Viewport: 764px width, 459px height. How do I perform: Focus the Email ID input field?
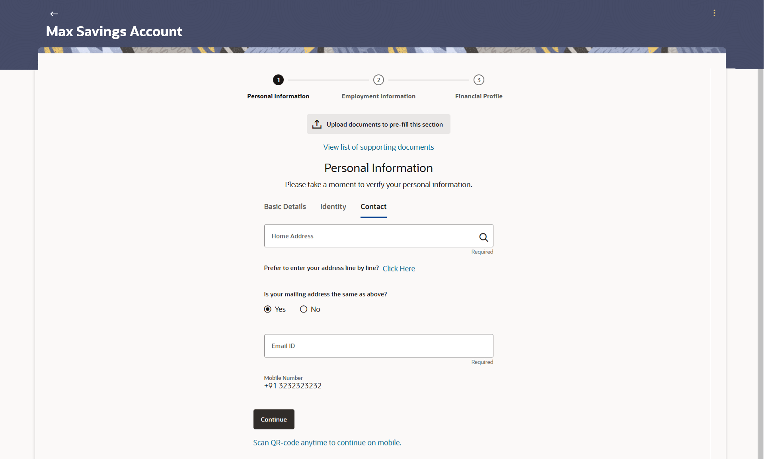coord(378,346)
